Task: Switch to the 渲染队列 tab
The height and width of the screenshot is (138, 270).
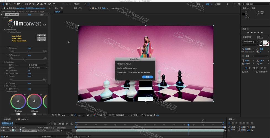Action: click(x=7, y=119)
